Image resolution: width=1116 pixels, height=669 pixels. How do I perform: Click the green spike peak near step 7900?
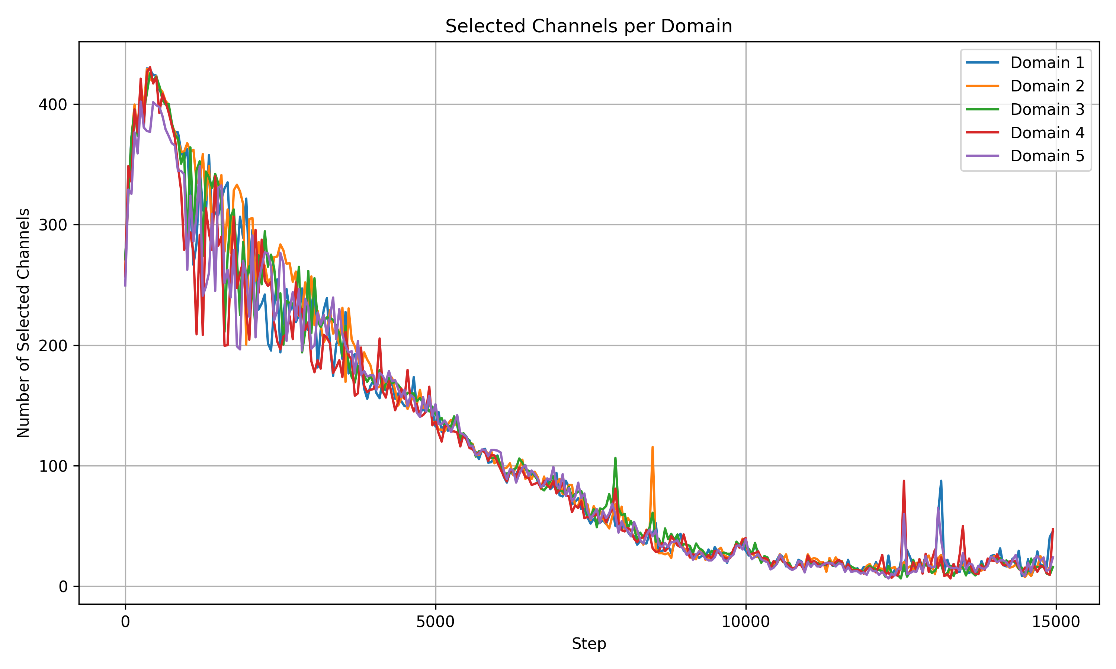615,459
